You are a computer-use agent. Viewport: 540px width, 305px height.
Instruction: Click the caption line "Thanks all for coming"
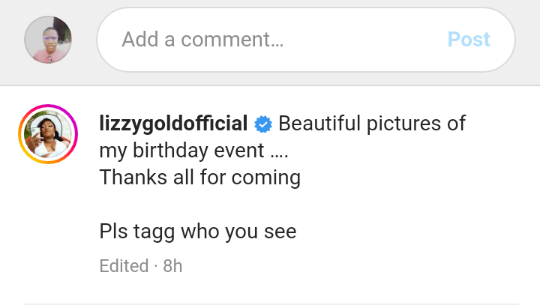click(x=199, y=178)
